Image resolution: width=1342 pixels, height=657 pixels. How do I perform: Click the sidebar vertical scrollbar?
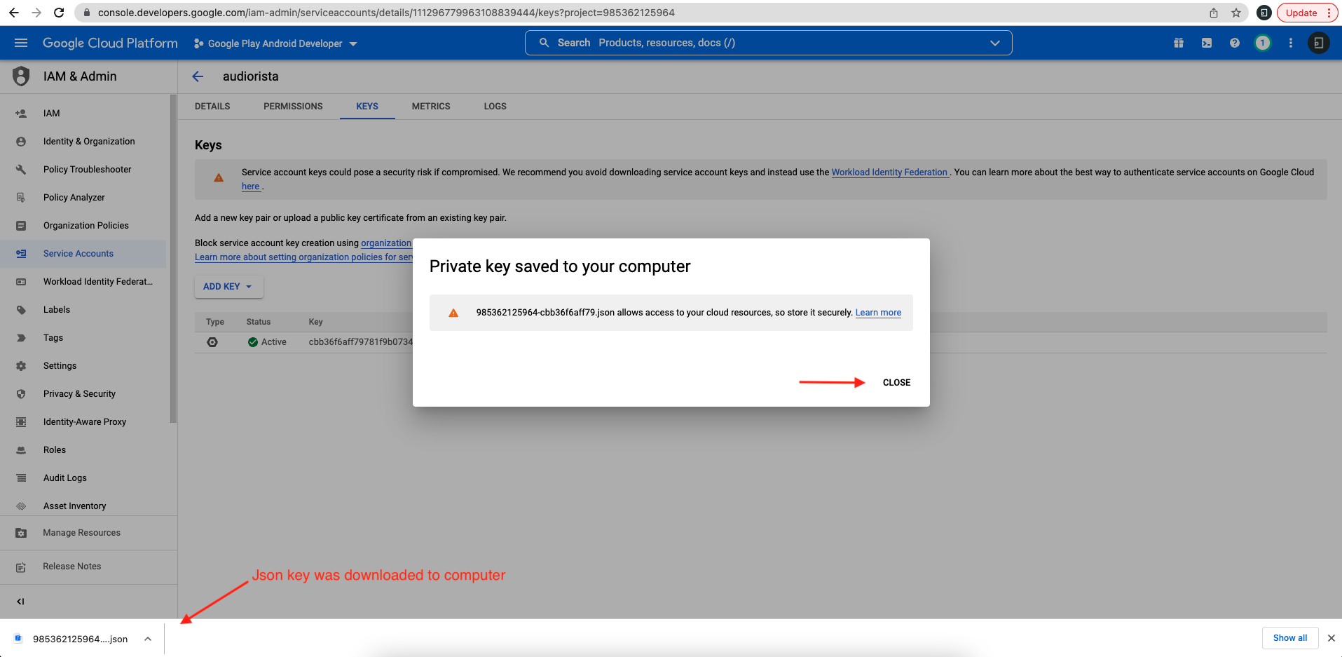(x=173, y=259)
